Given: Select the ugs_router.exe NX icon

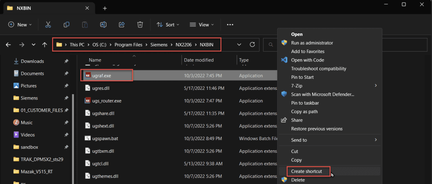Looking at the screenshot, I should pyautogui.click(x=88, y=101).
